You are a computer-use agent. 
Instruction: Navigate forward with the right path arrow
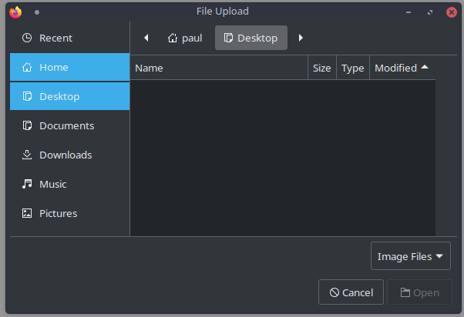point(301,38)
